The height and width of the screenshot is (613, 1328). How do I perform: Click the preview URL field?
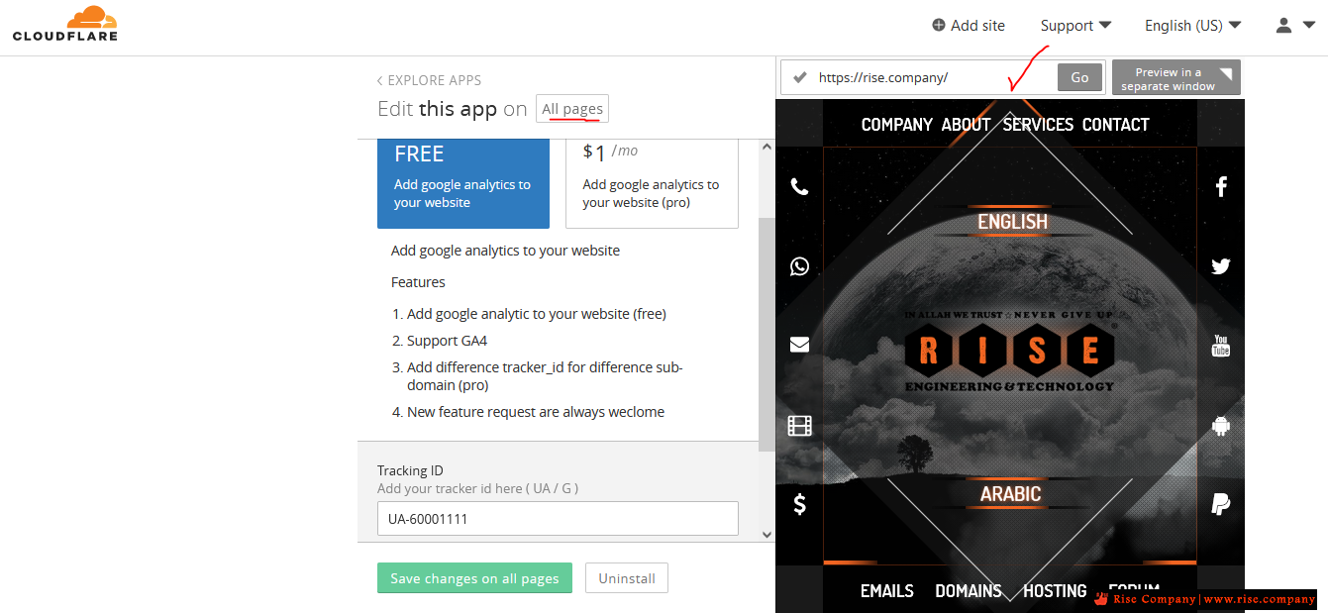point(933,77)
